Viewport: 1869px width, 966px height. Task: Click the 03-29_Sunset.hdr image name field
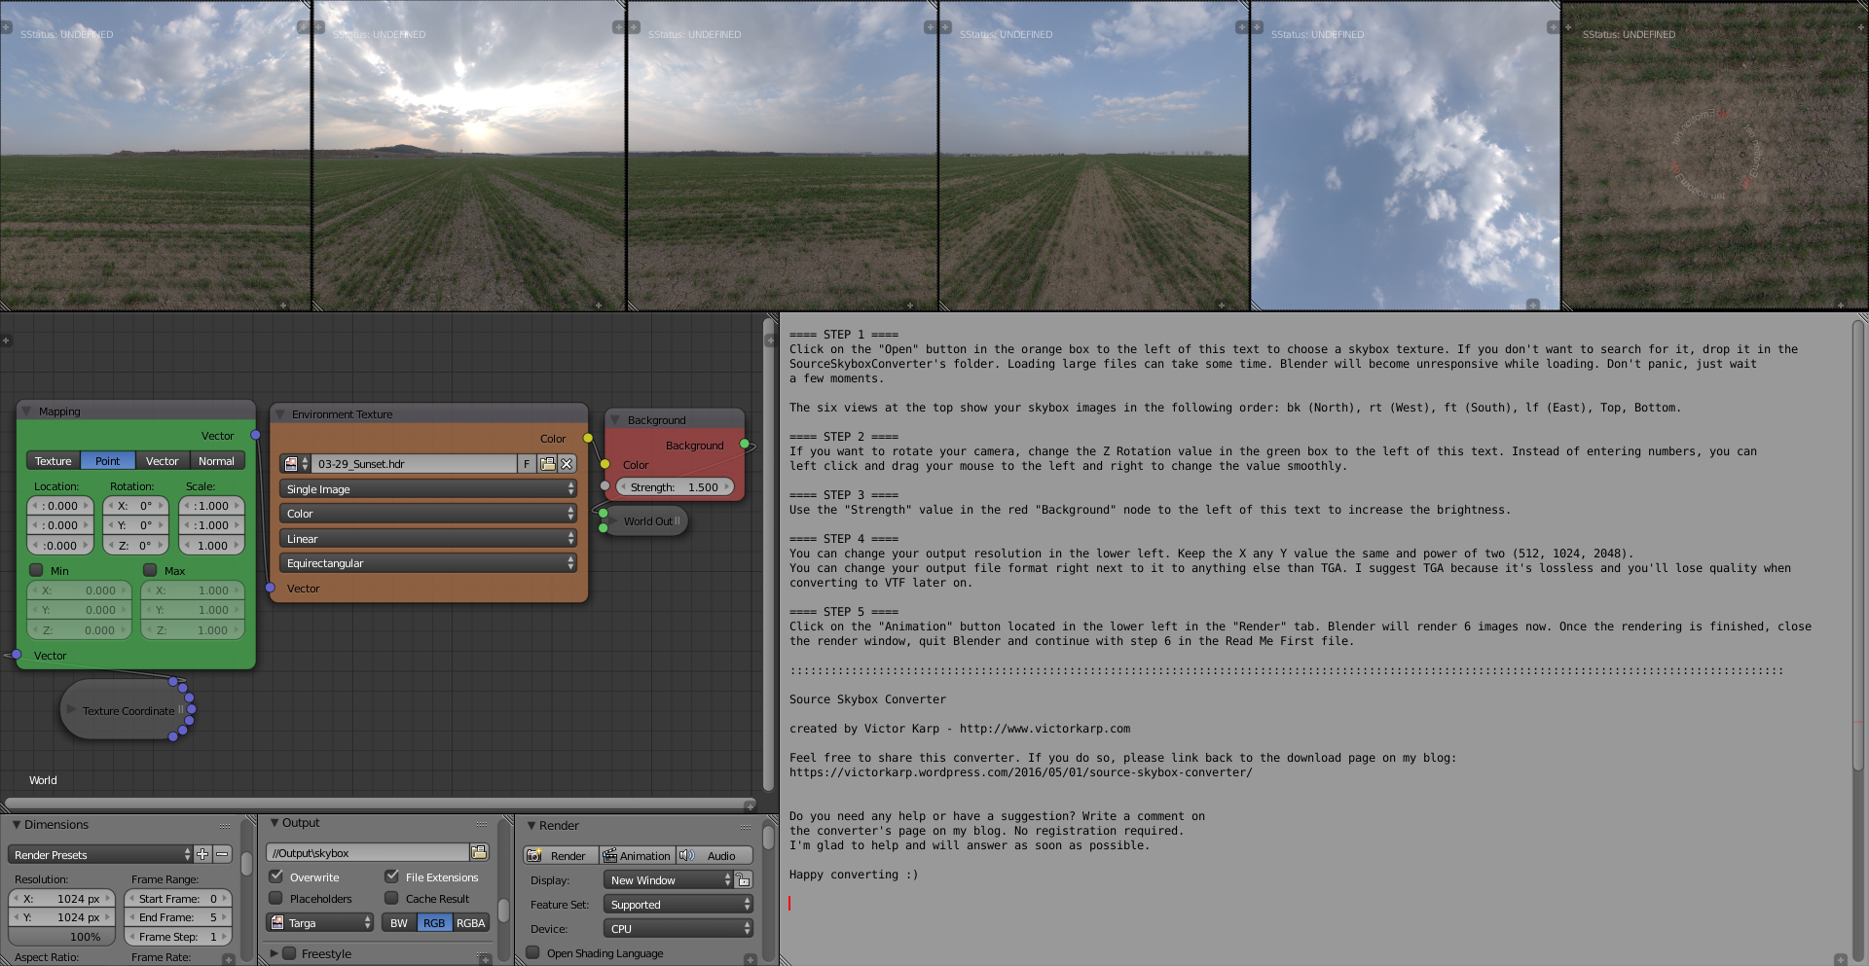[x=414, y=464]
